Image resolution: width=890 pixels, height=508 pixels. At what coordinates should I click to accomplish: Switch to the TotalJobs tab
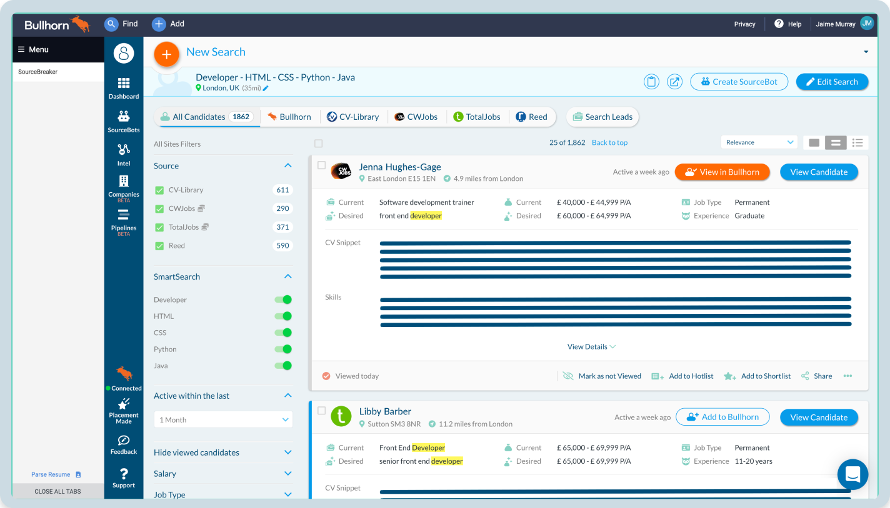point(477,117)
